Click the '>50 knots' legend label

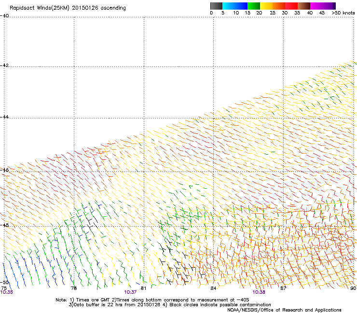[x=343, y=13]
